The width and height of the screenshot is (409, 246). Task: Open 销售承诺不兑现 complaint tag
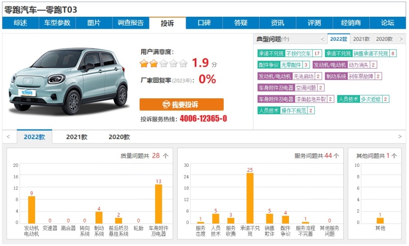pos(361,53)
